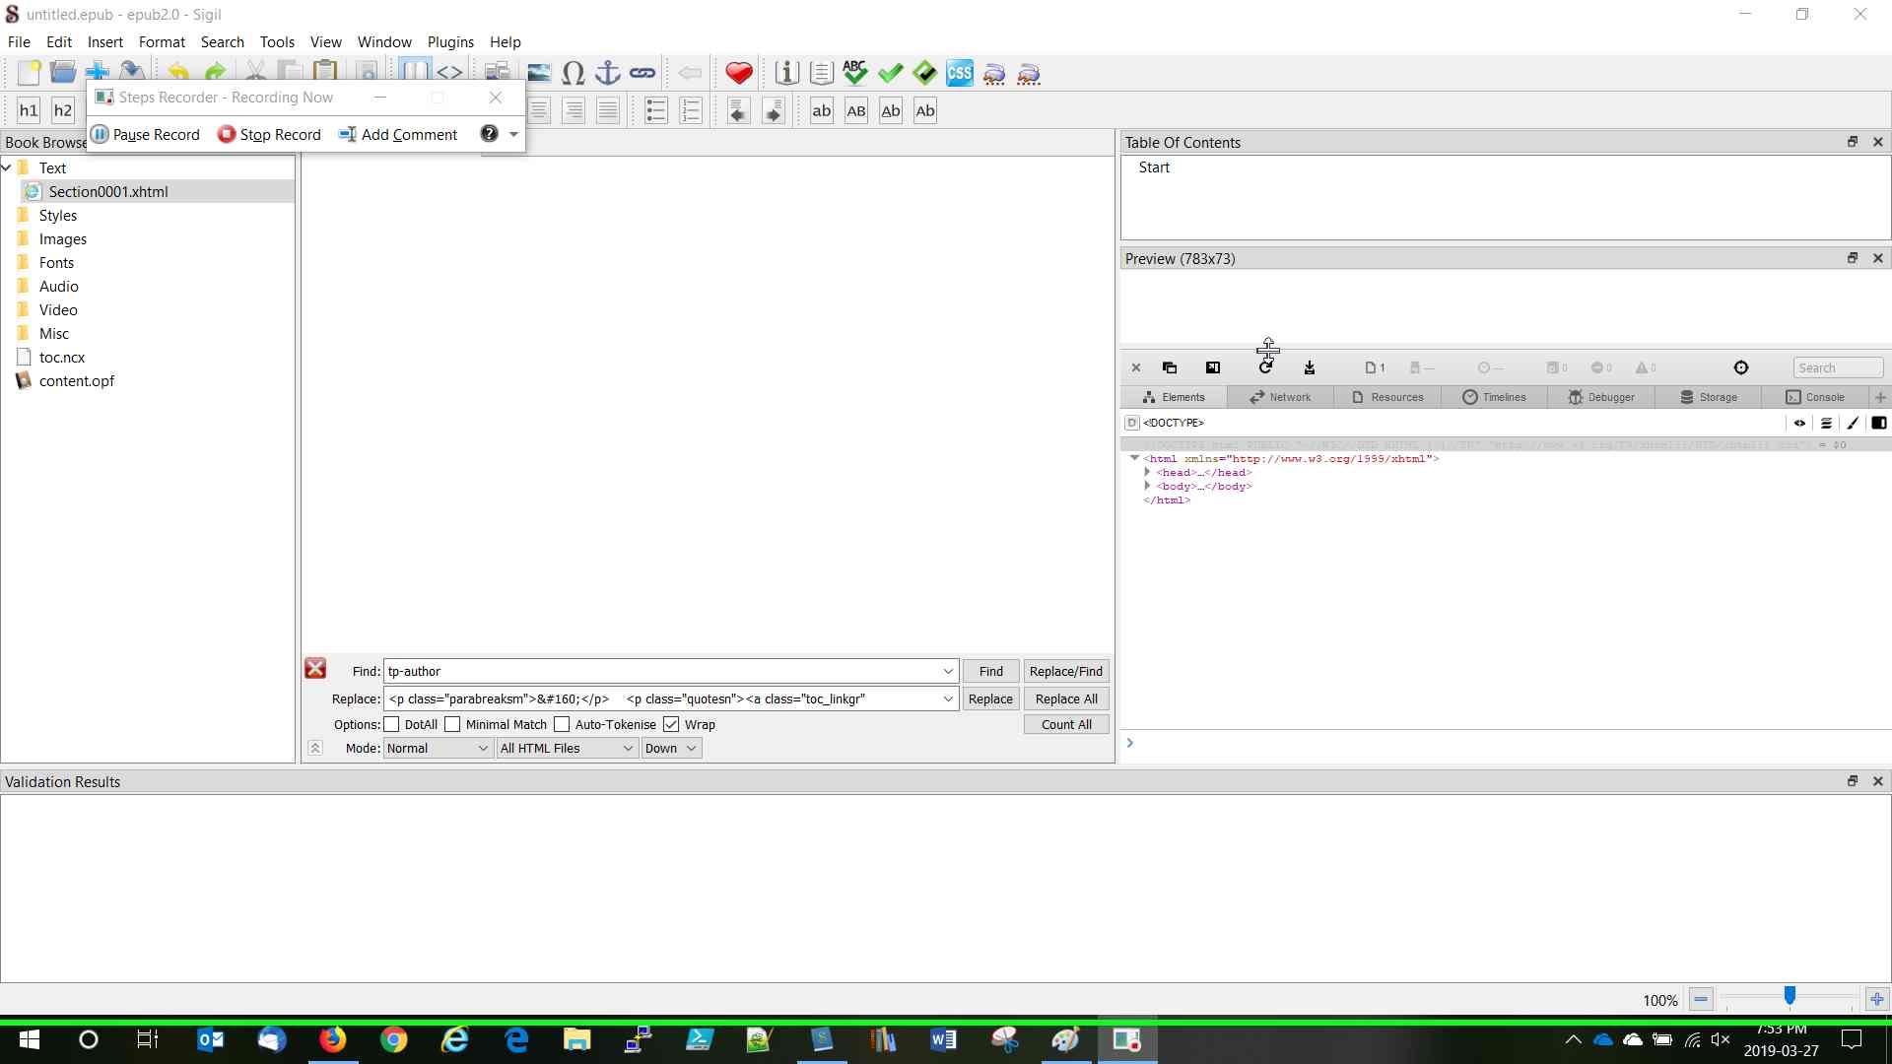Open the Plugins menu
This screenshot has height=1064, width=1892.
pyautogui.click(x=450, y=42)
